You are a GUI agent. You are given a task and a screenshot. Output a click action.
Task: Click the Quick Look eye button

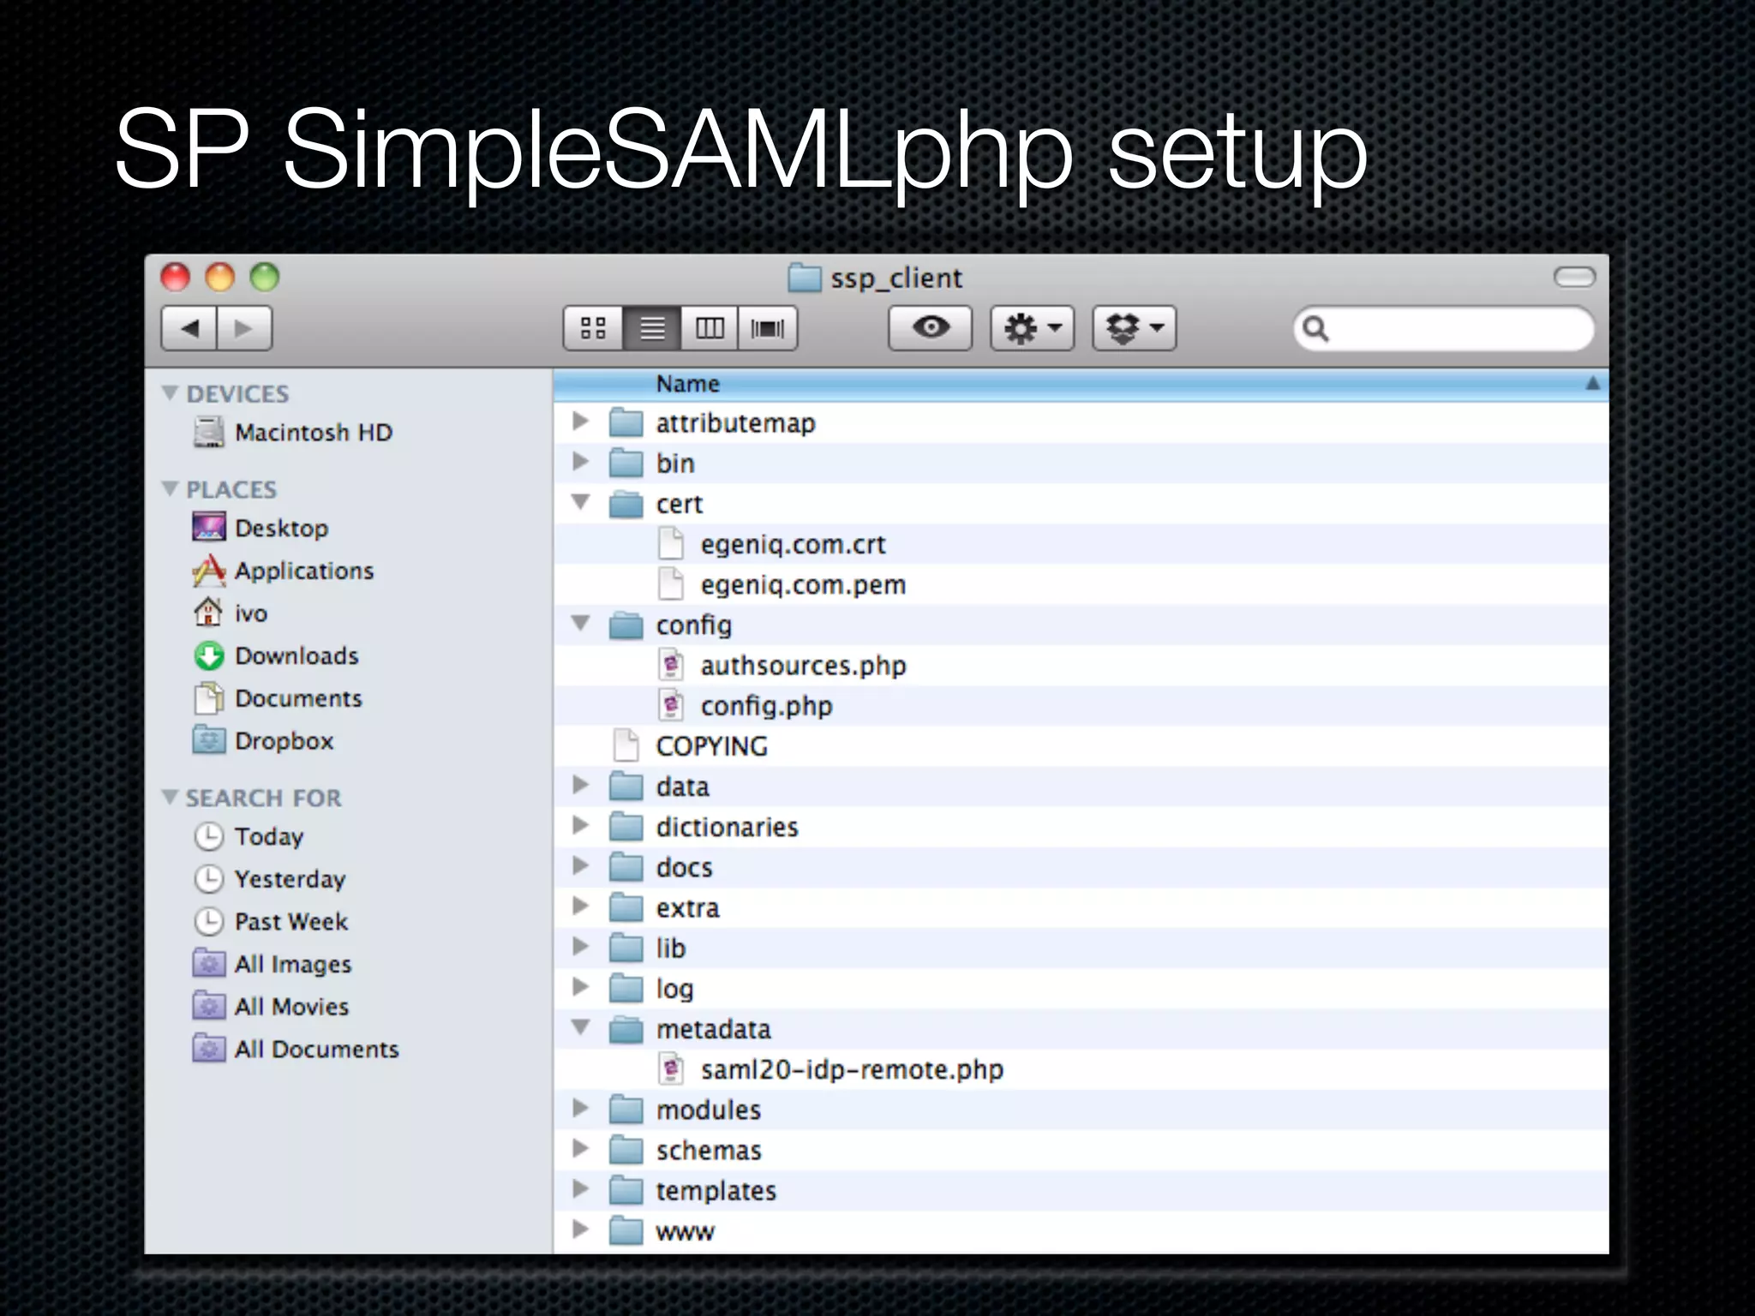(x=930, y=328)
